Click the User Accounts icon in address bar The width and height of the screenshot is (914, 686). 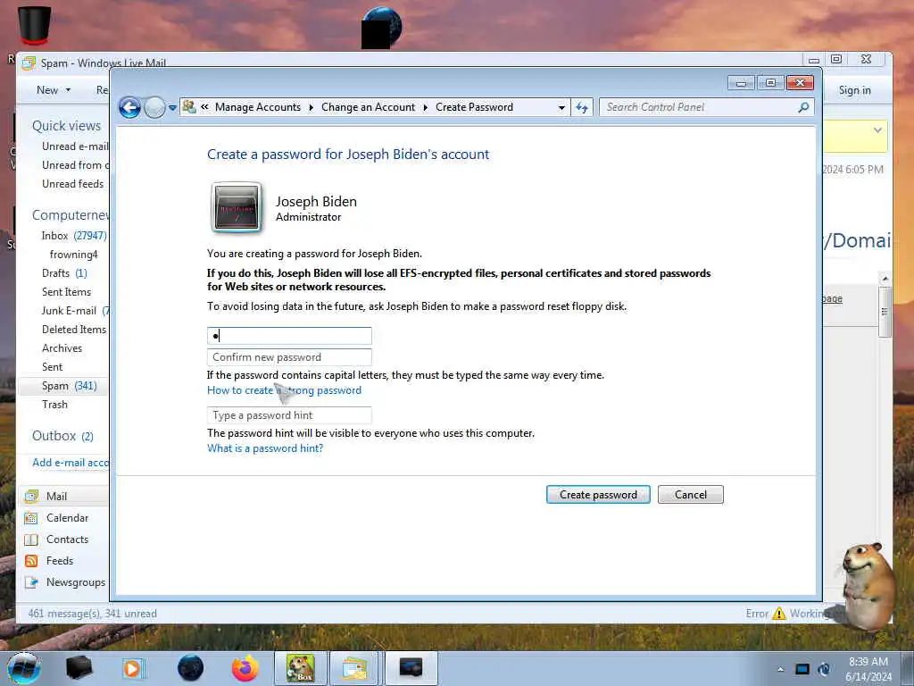click(x=189, y=107)
